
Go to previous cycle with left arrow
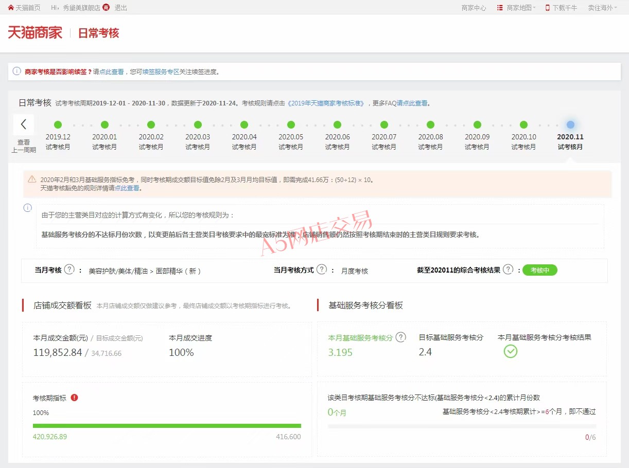coord(24,124)
